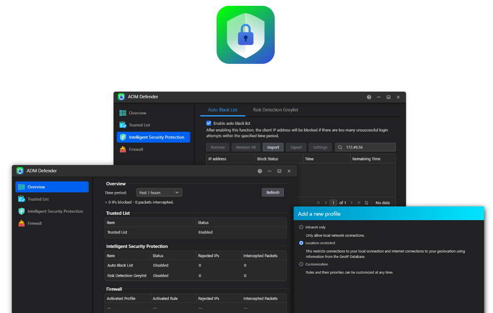Open Firewall in back window sidebar
493x313 pixels.
pyautogui.click(x=154, y=149)
